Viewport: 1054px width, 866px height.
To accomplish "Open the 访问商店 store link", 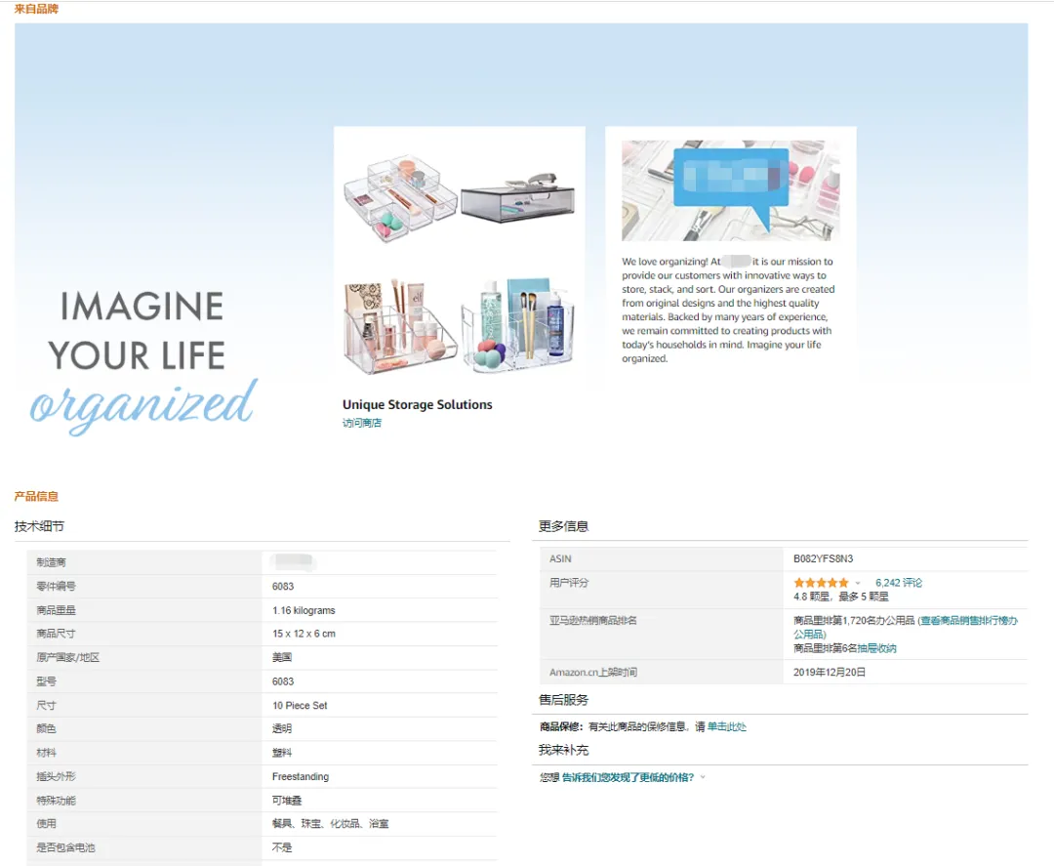I will [362, 423].
